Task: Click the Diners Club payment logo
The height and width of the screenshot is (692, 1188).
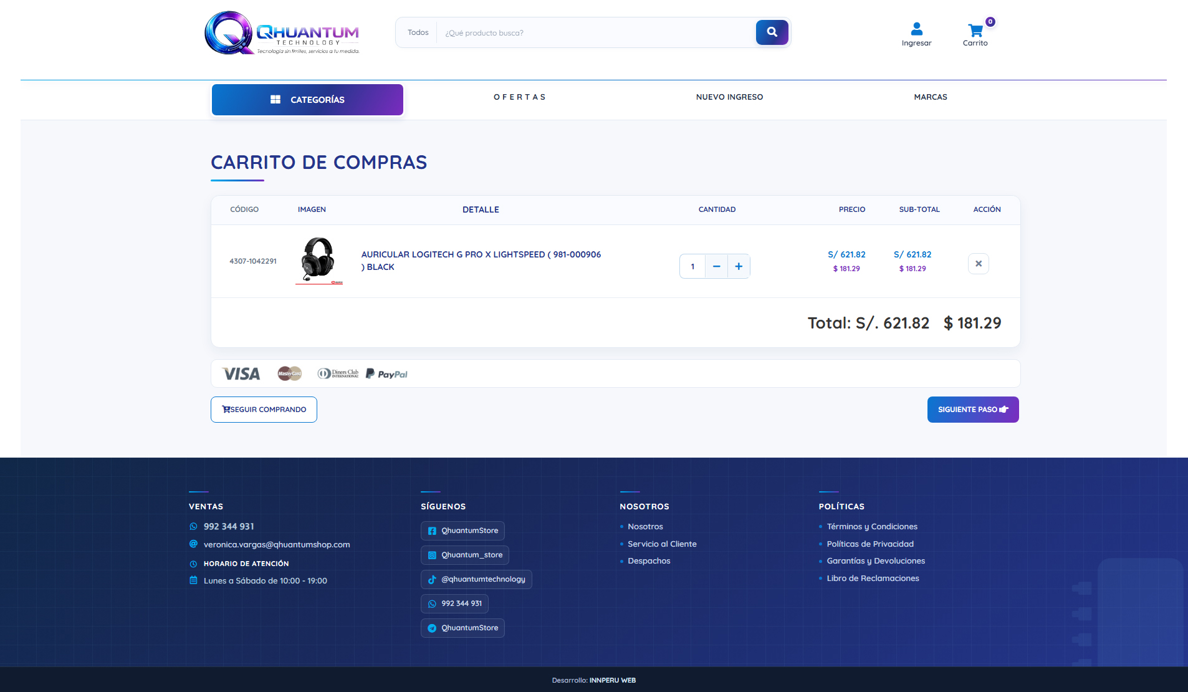Action: click(x=338, y=373)
